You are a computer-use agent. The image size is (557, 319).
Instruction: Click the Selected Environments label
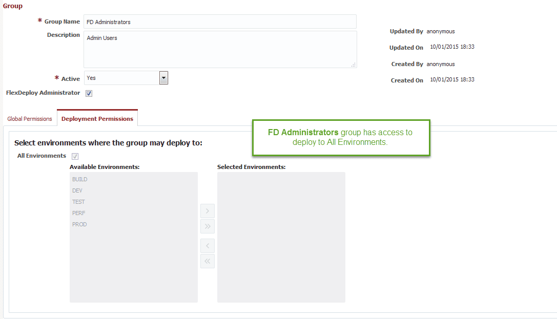click(252, 167)
